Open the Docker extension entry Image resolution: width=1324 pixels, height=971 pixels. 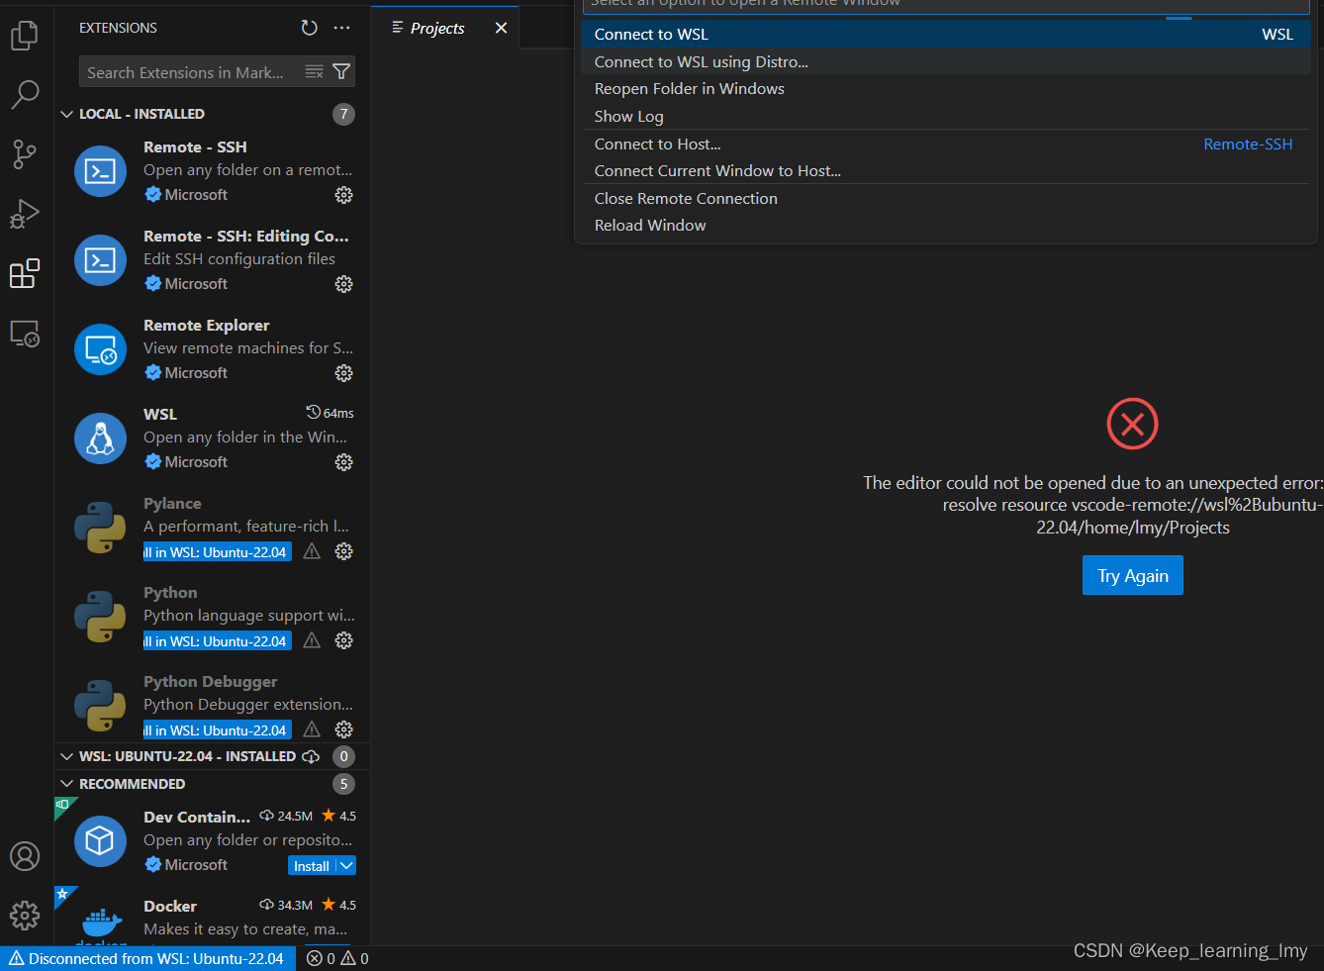[213, 917]
